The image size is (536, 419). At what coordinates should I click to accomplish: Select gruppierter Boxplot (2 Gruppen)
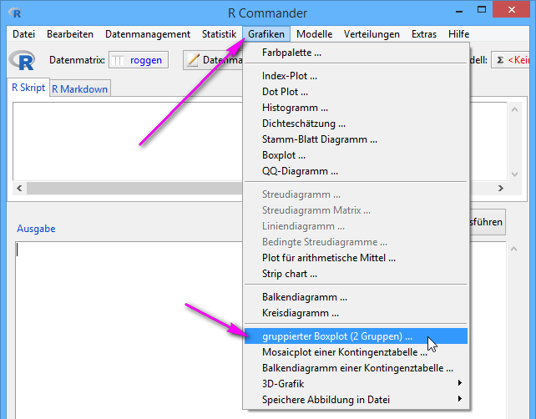point(356,336)
